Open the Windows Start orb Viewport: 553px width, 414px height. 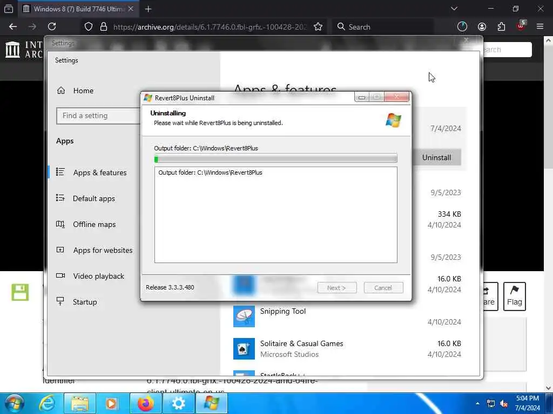point(14,403)
